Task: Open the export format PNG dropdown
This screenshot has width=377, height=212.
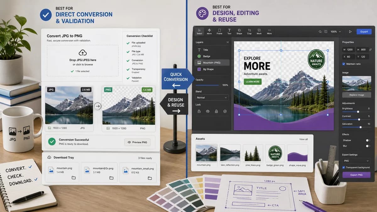Action: [356, 161]
